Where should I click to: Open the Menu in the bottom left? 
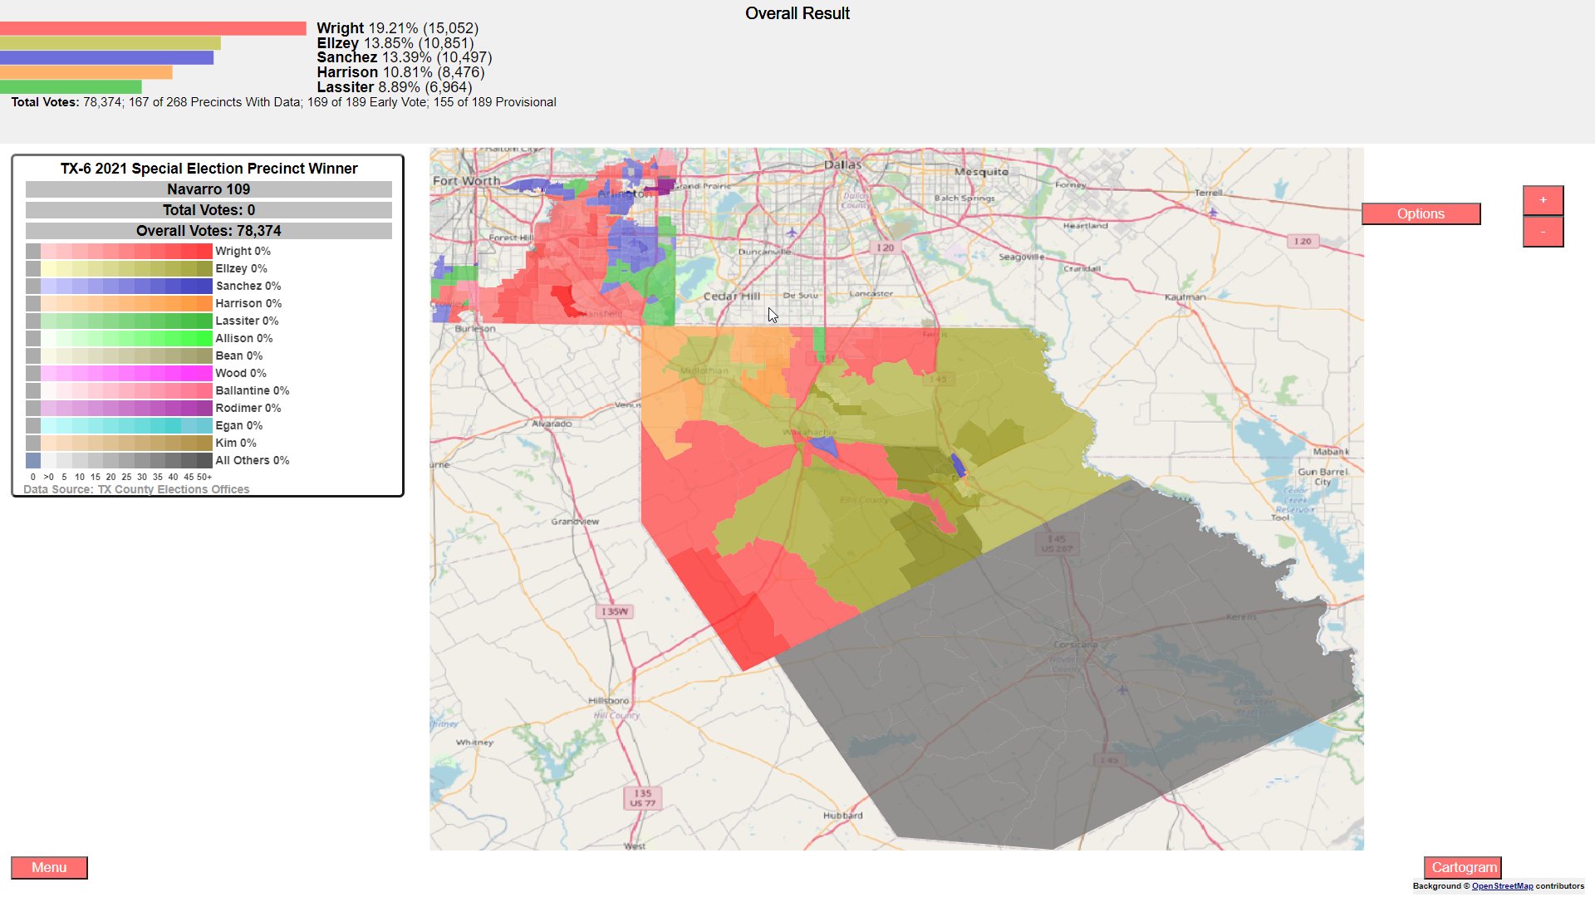[49, 867]
